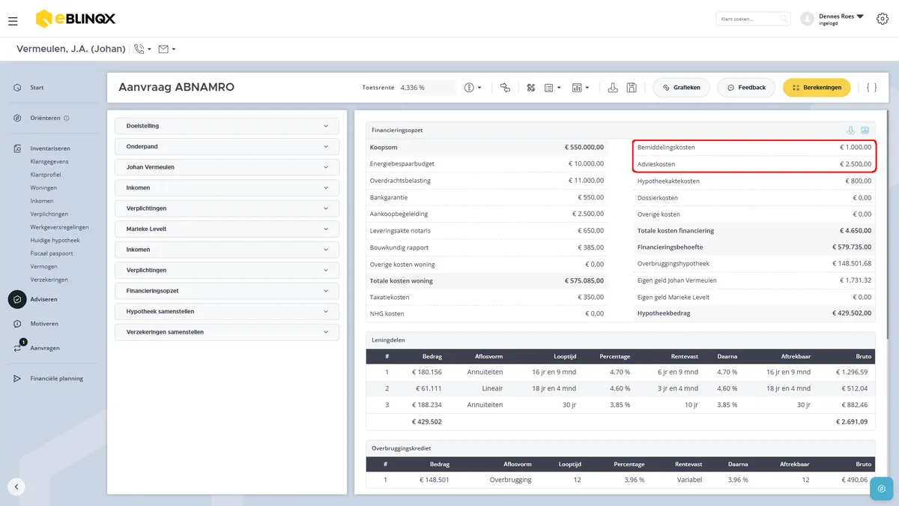Expand the Doelstelling section
This screenshot has height=506, width=899.
coord(227,126)
